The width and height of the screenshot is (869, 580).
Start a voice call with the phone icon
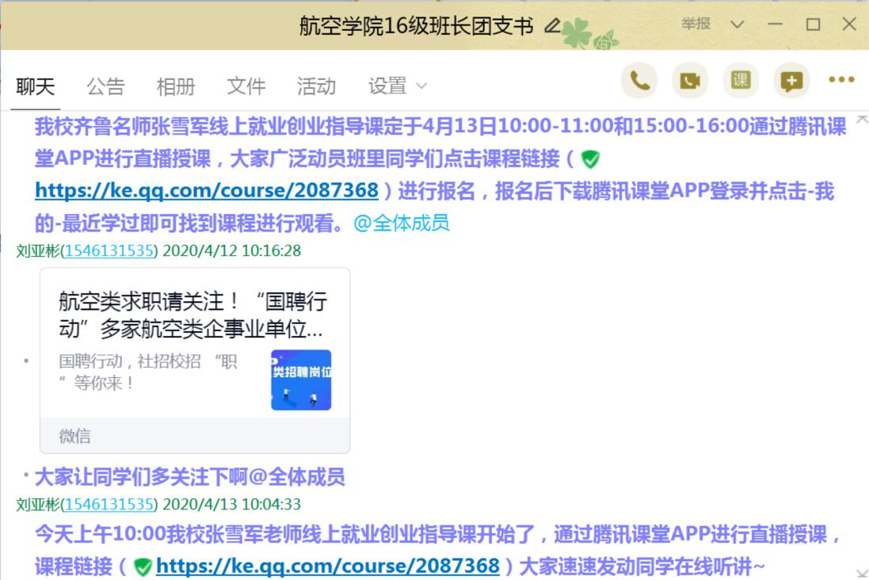(639, 81)
